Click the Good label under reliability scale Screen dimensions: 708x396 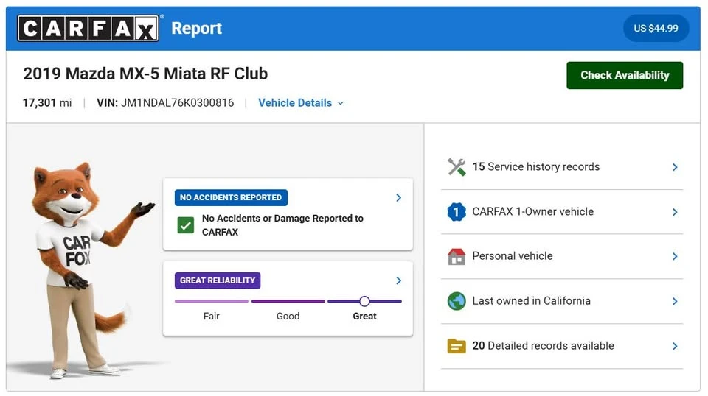[x=288, y=317]
